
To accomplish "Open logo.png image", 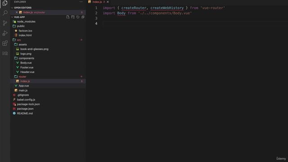I will 26,54.
